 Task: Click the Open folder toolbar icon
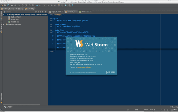[x=1, y=5]
